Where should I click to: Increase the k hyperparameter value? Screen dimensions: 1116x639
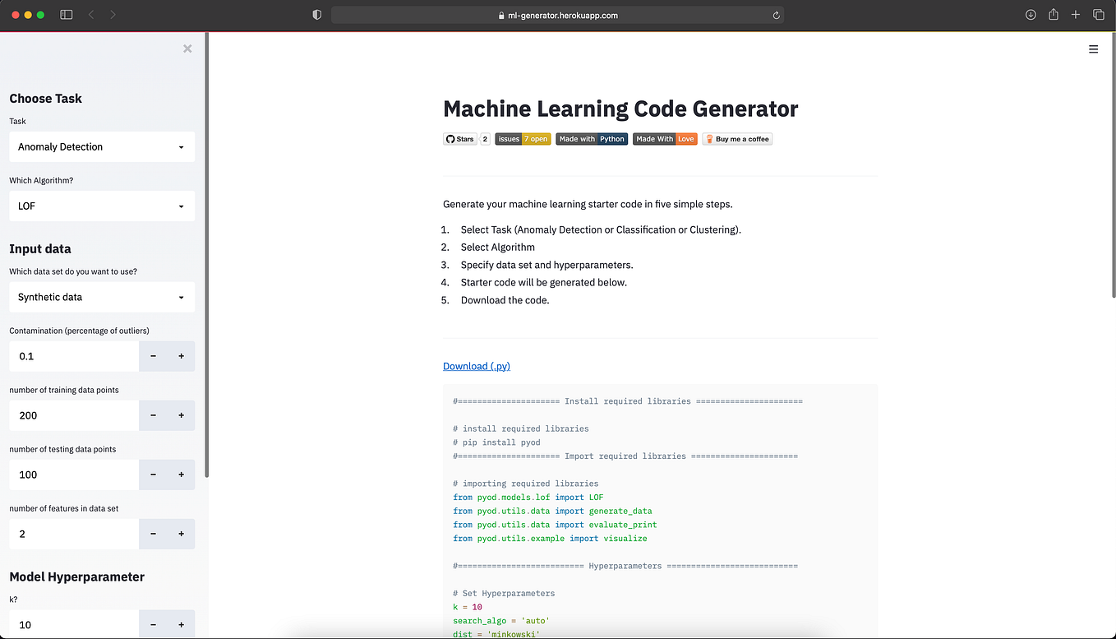click(x=180, y=625)
